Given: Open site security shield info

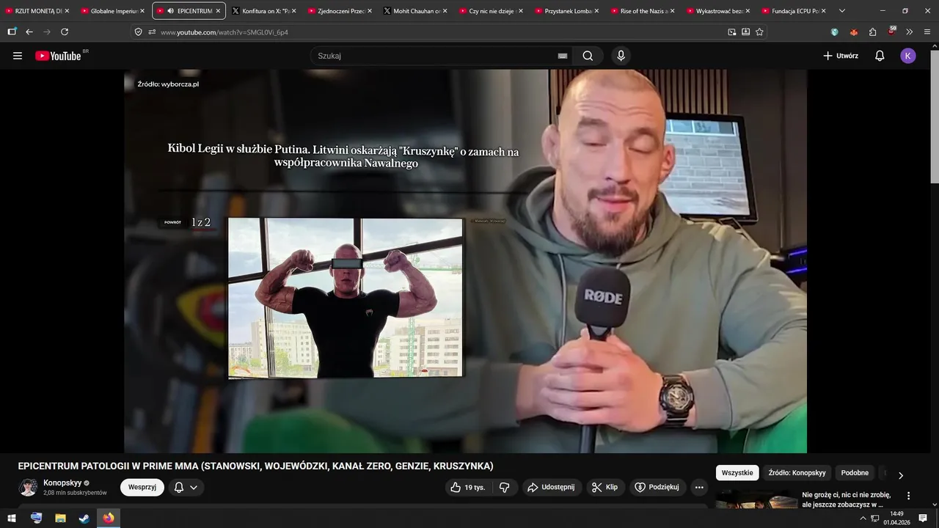Looking at the screenshot, I should click(138, 32).
